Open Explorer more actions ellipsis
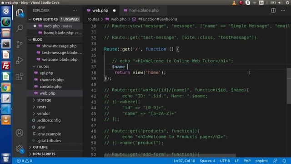 click(x=75, y=10)
